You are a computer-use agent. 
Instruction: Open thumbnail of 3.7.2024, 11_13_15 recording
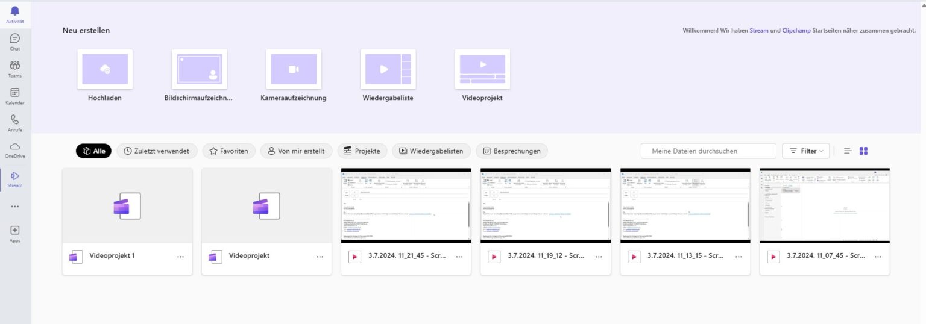(685, 205)
